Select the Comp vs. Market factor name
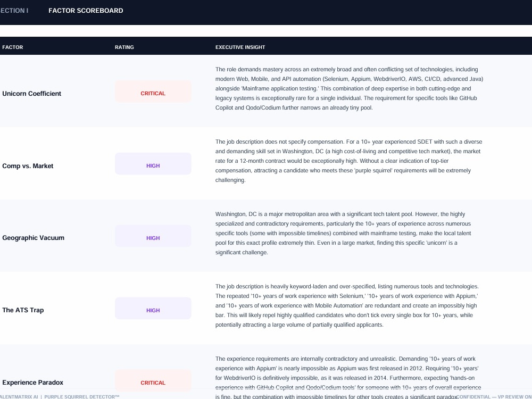This screenshot has height=399, width=532. [x=28, y=166]
